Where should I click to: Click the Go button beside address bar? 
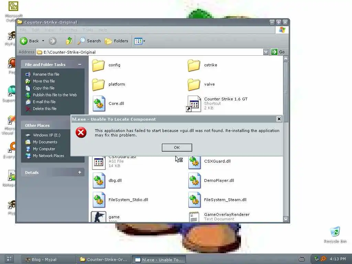278,52
